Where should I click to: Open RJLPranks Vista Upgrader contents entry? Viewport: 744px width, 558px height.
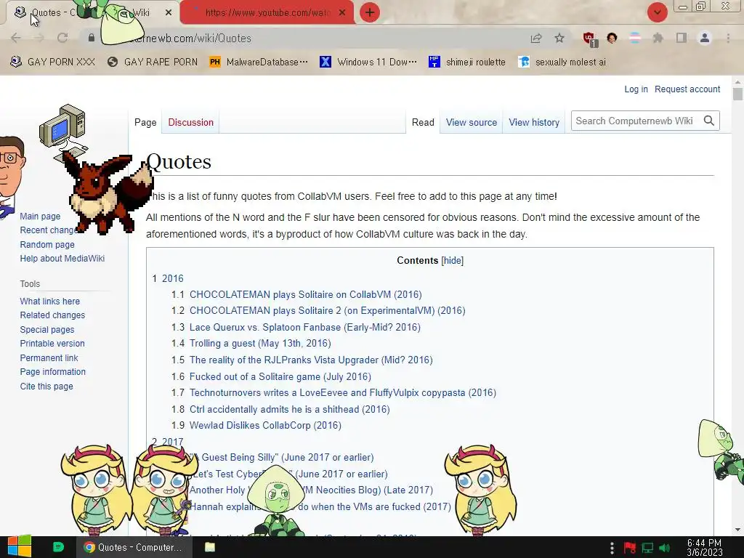click(311, 360)
